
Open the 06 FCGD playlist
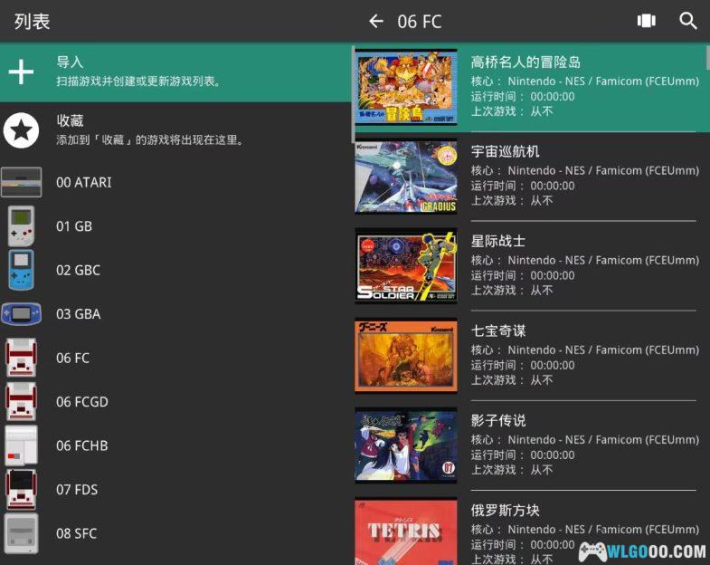[x=175, y=402]
